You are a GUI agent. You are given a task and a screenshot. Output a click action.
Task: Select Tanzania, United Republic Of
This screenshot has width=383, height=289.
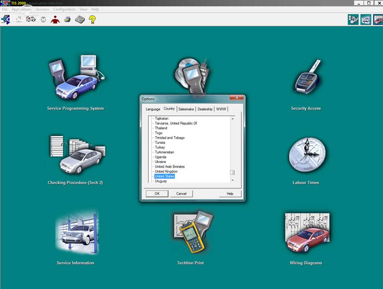176,123
